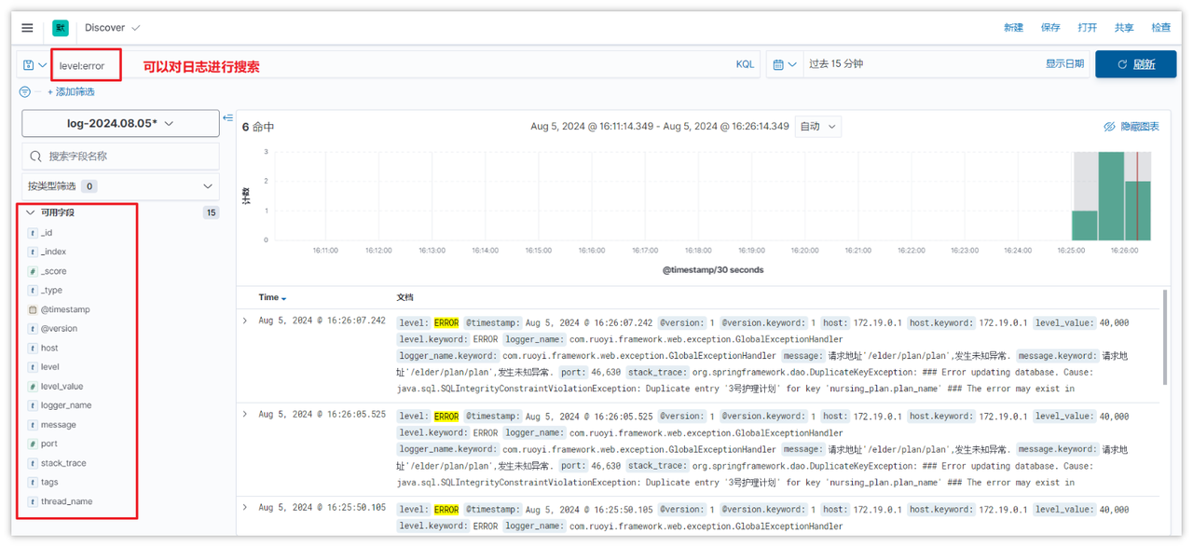
Task: Open 检查 in the top menu
Action: (1161, 28)
